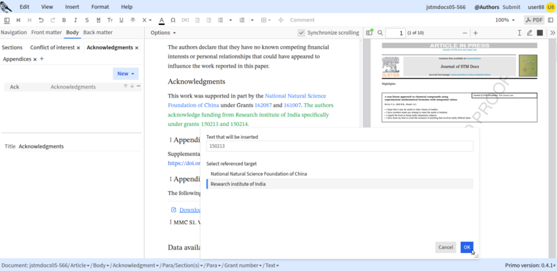Click the link/chain toolbar icon
The image size is (557, 271).
click(x=185, y=20)
